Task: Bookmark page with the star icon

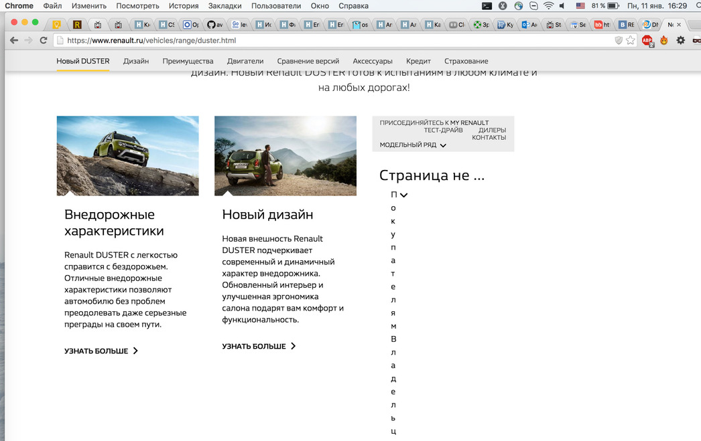Action: pyautogui.click(x=630, y=40)
